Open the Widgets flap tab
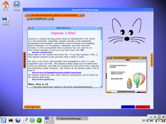Screen dimensions: 166x124 click(128, 107)
